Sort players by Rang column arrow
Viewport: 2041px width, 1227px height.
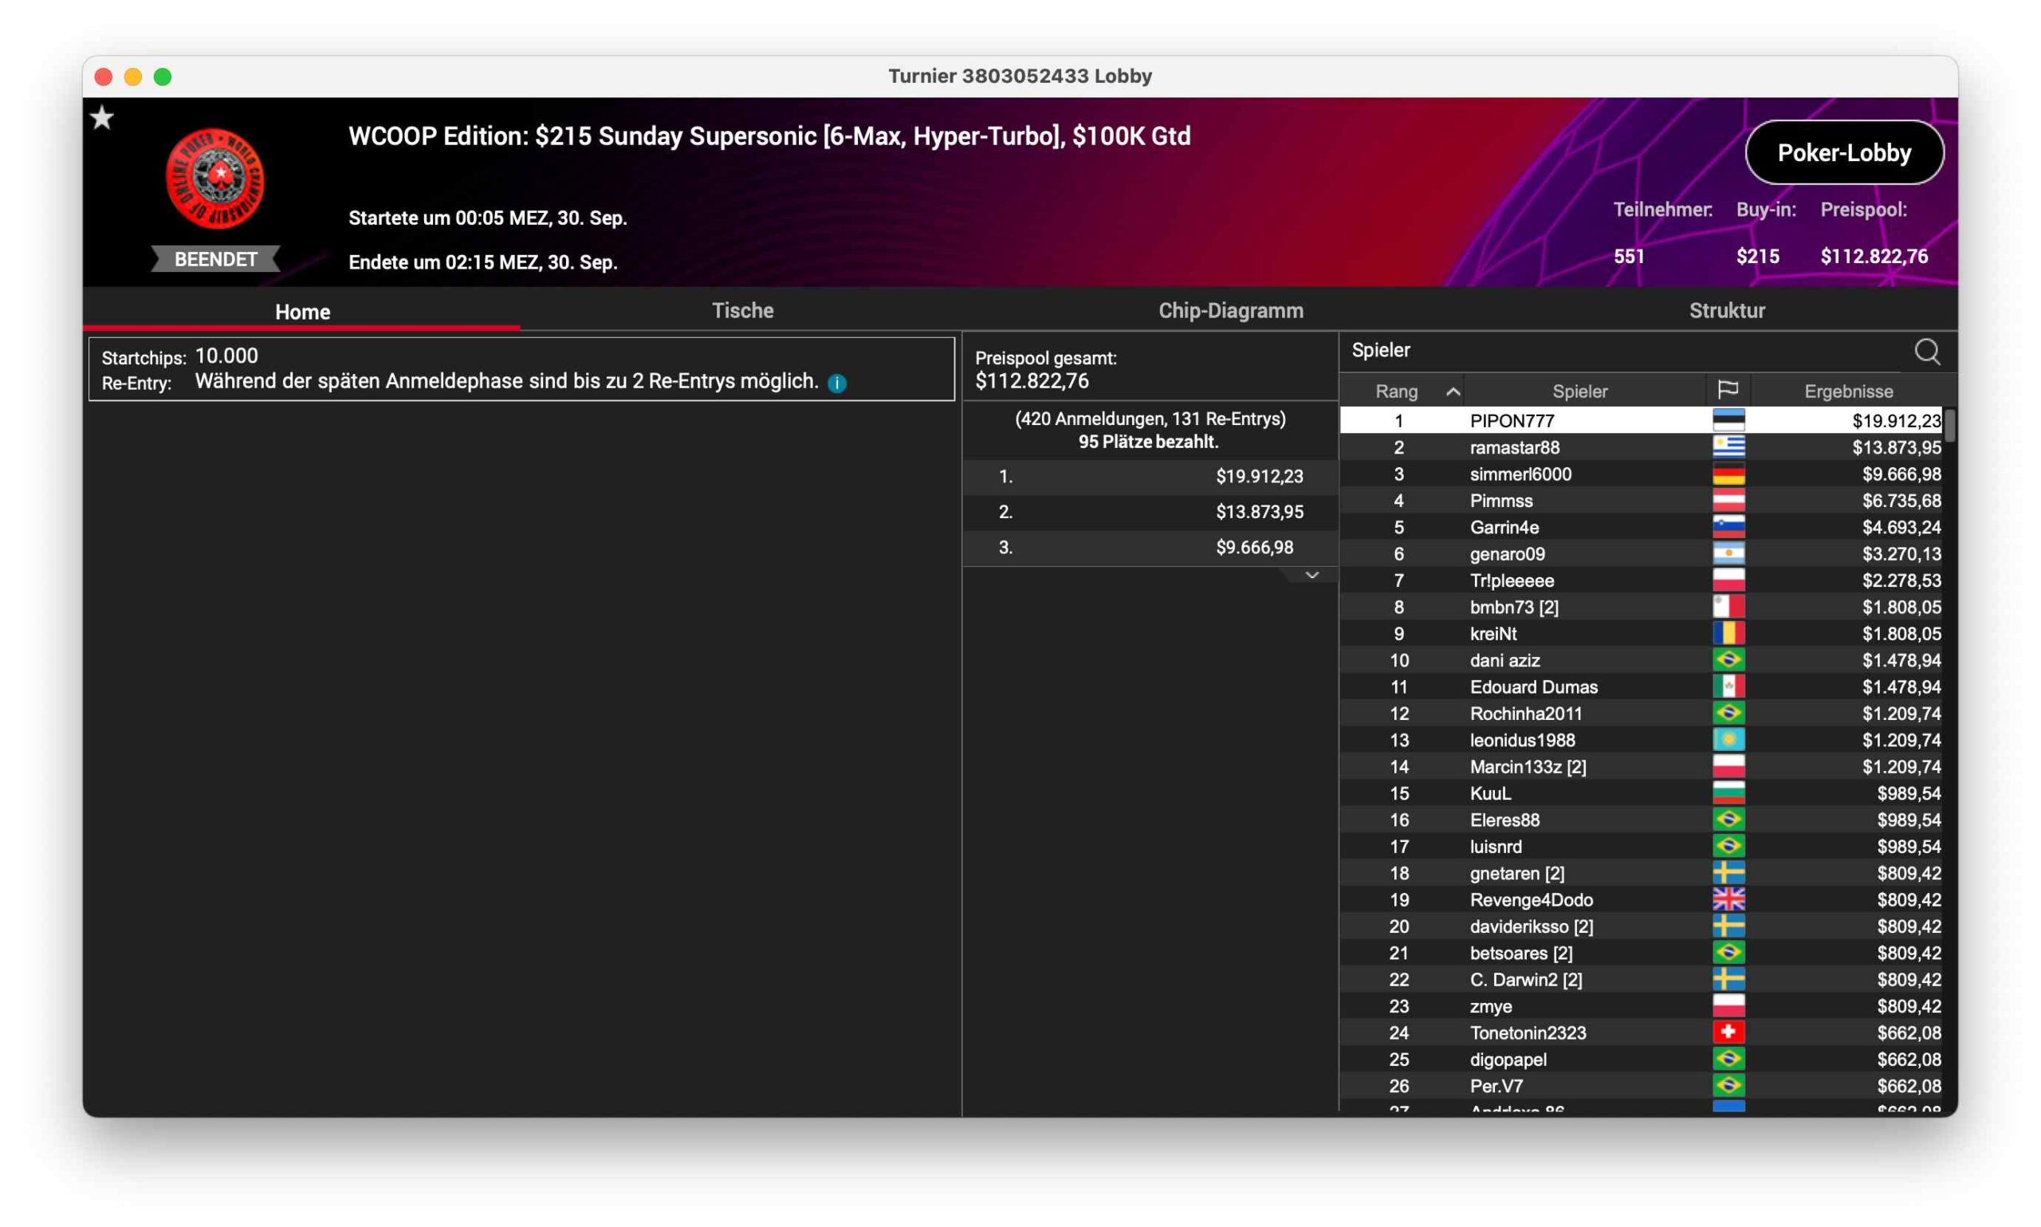(1453, 391)
